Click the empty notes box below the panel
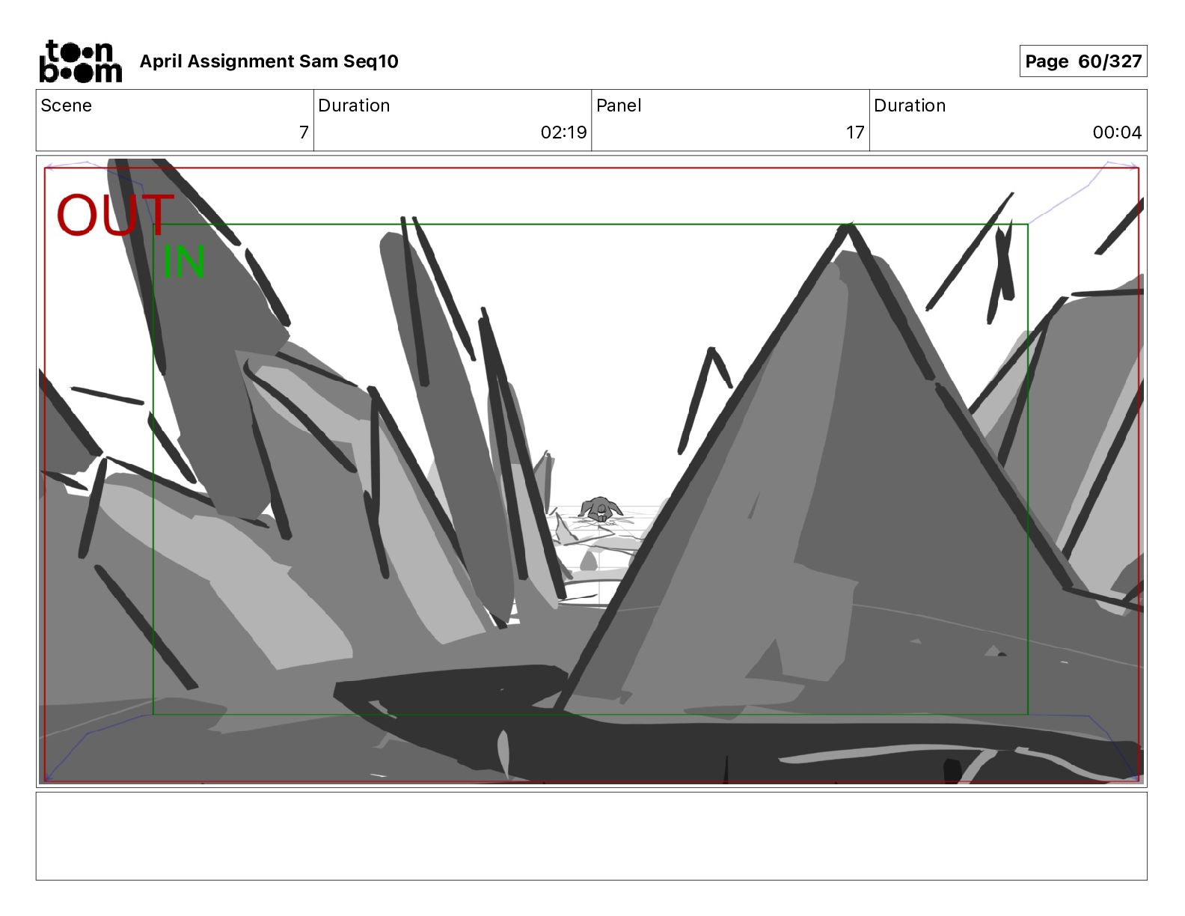This screenshot has width=1185, height=916. pyautogui.click(x=591, y=836)
